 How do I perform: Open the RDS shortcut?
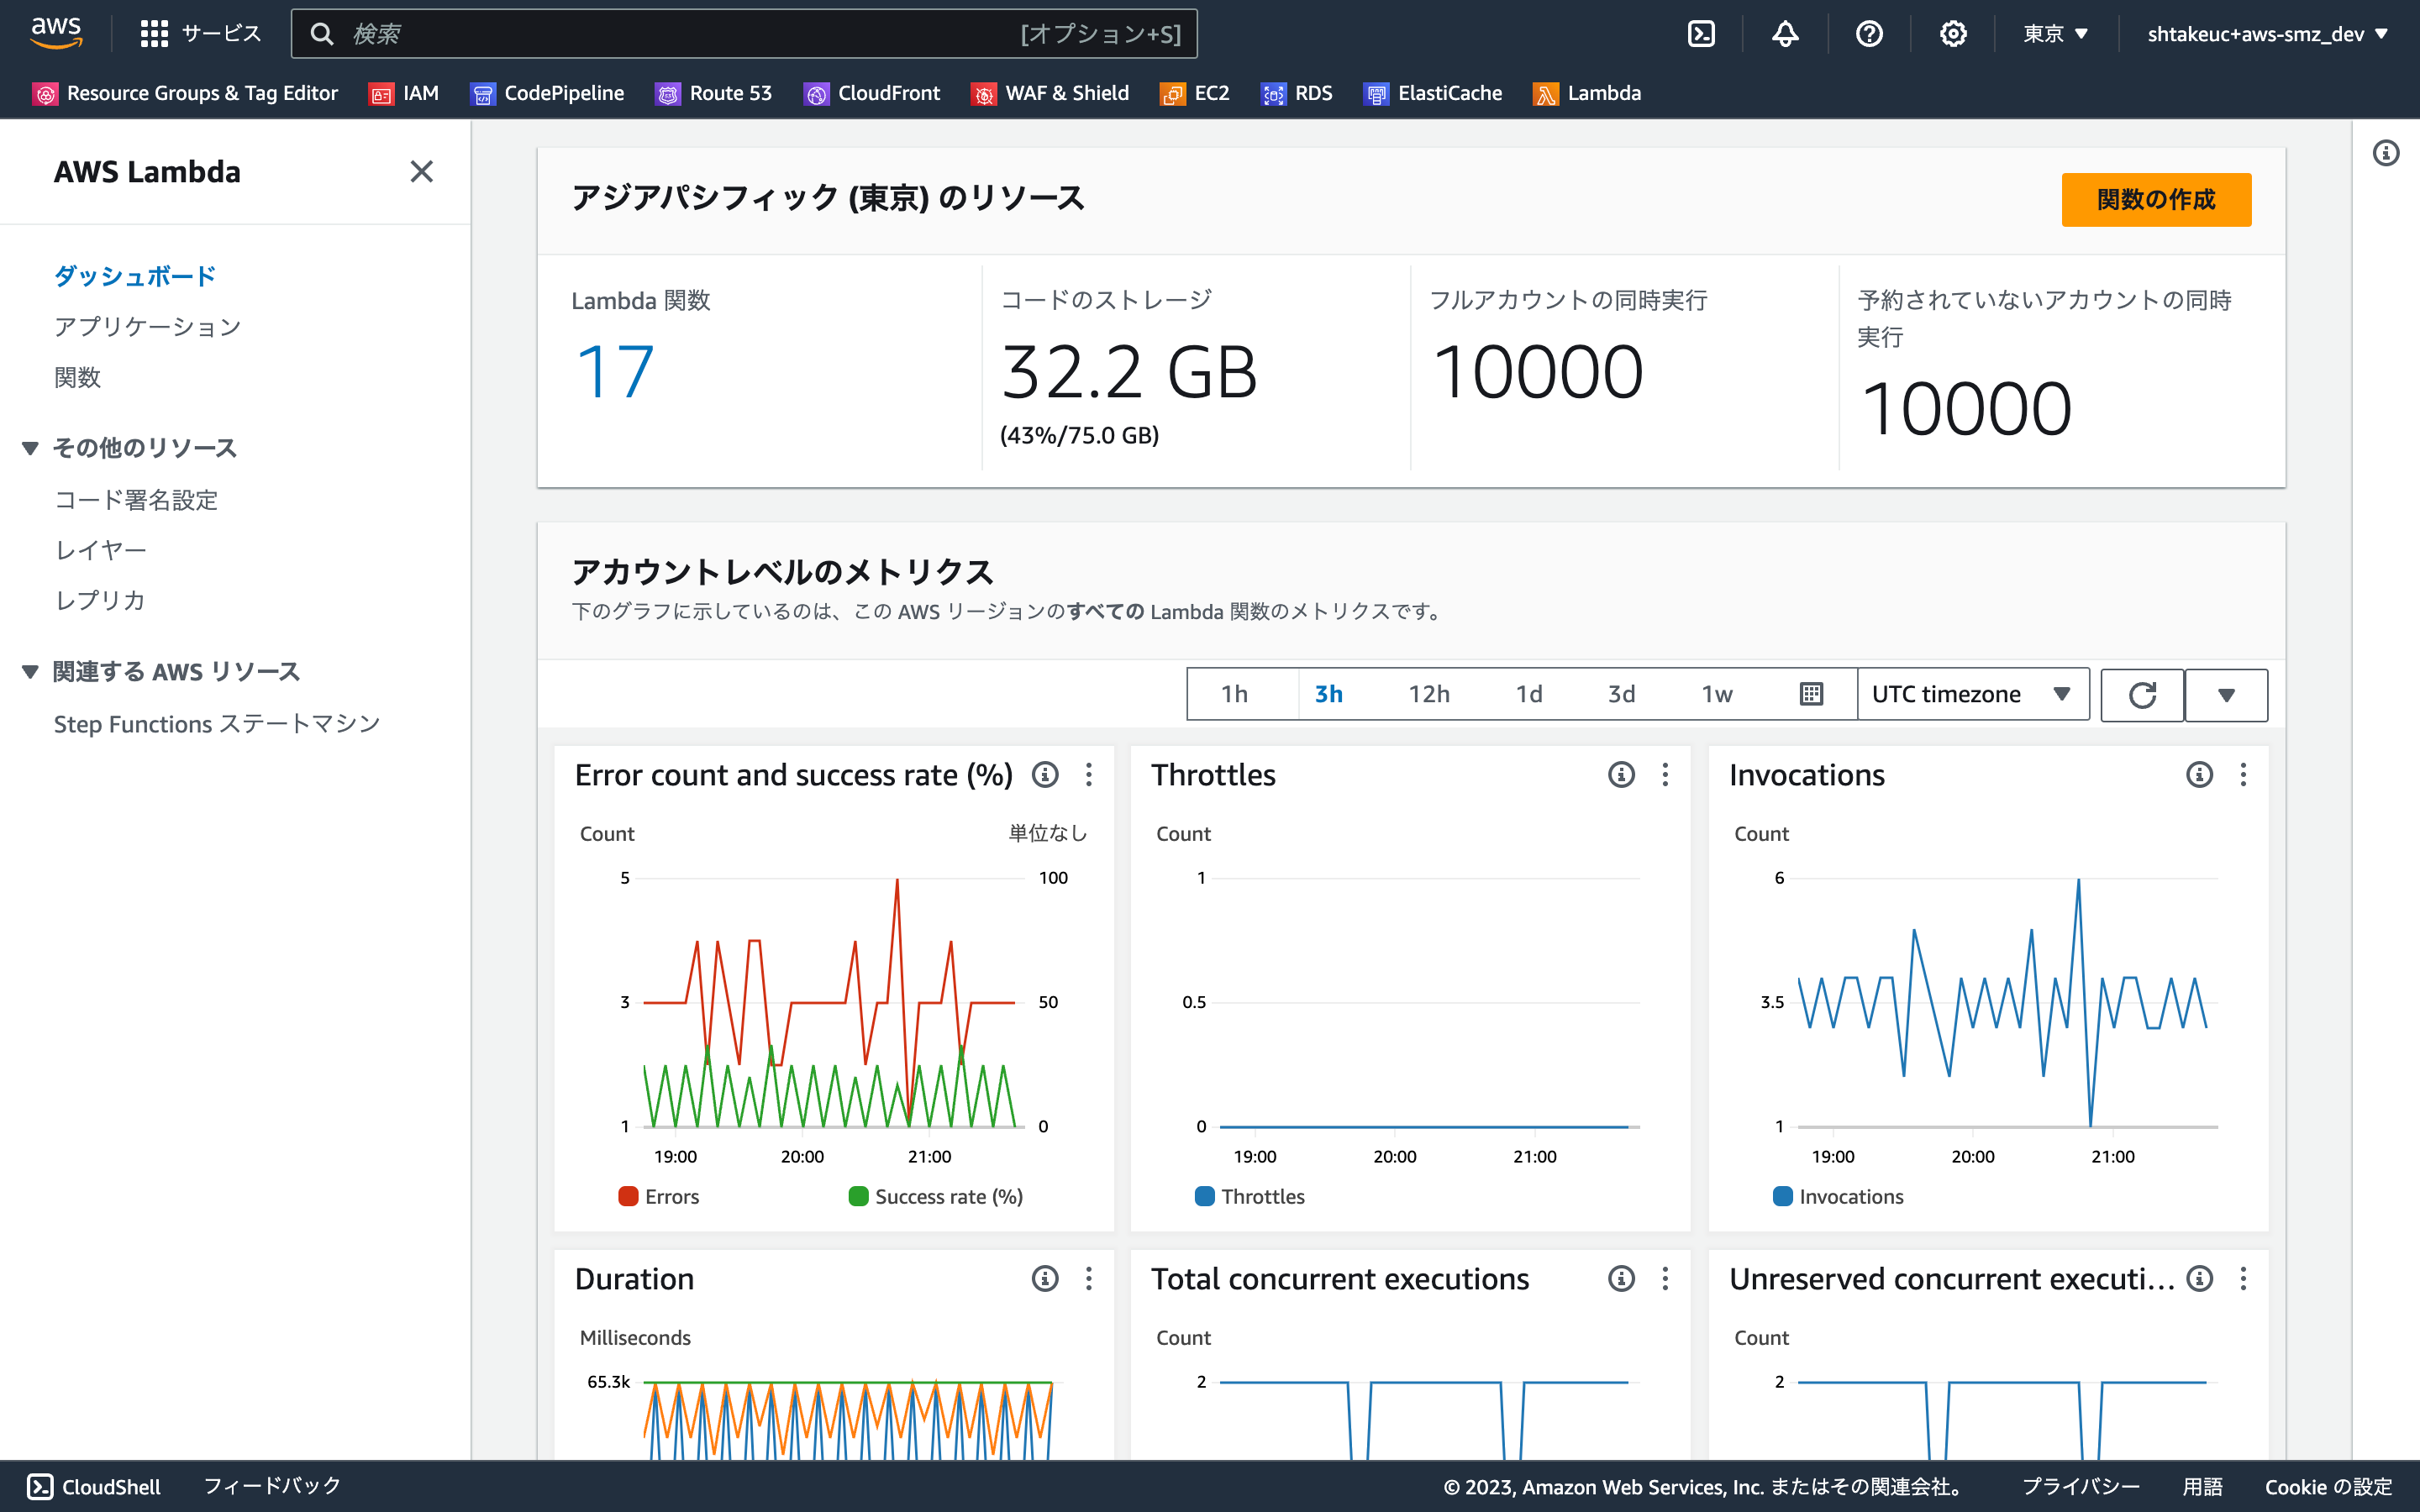pyautogui.click(x=1296, y=93)
